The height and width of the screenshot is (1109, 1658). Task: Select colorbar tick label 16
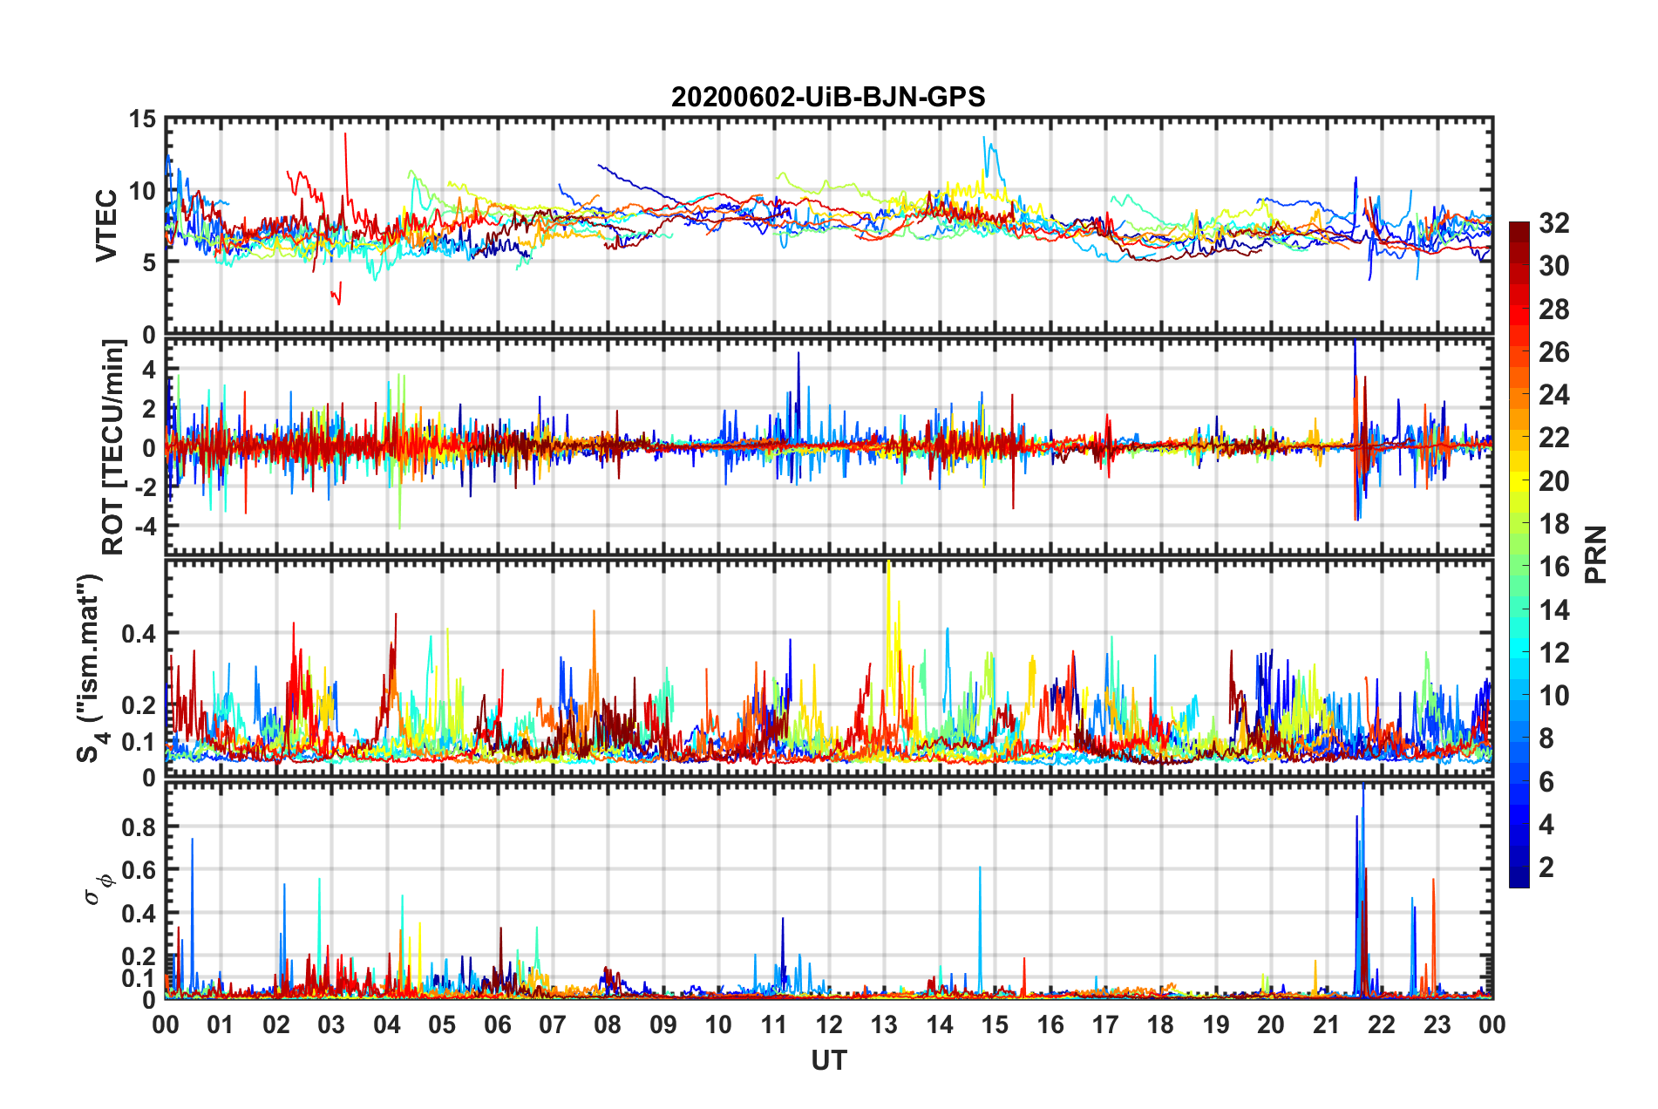pyautogui.click(x=1553, y=567)
